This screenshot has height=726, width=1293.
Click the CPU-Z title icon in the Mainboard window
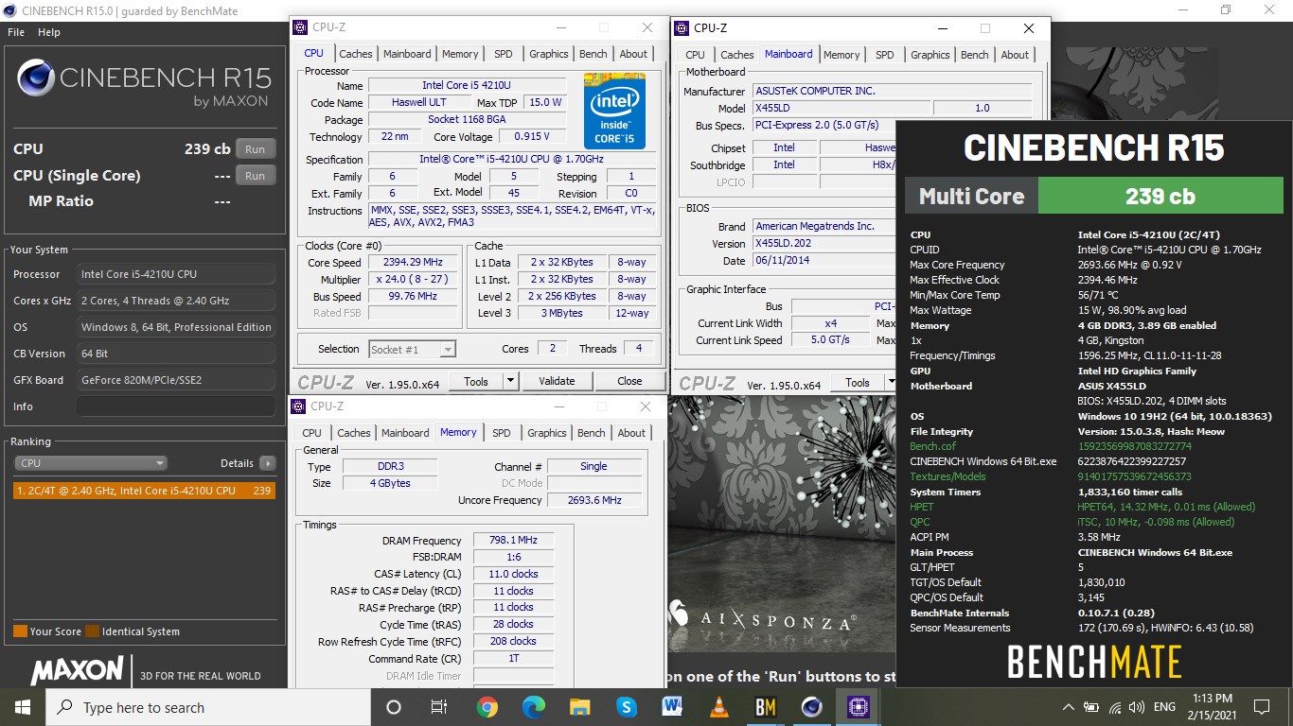pyautogui.click(x=681, y=28)
